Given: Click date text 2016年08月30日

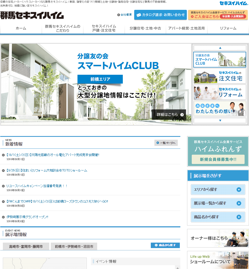Looking at the screenshot, I should tap(16, 221).
